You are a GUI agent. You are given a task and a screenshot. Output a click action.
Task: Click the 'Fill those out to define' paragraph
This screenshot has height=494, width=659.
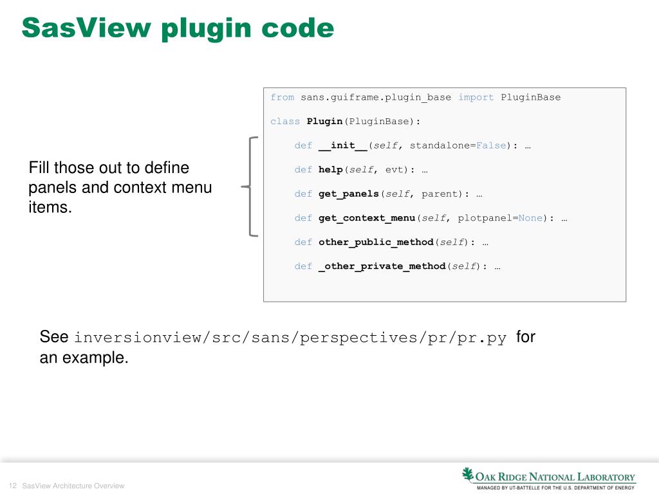coord(120,187)
